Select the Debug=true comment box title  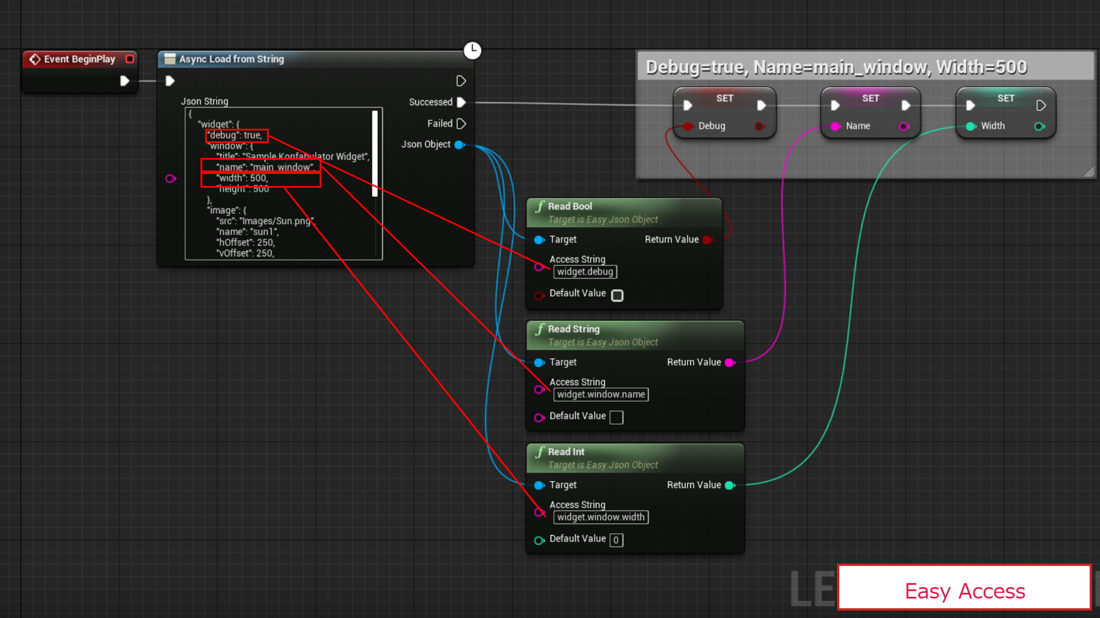tap(835, 68)
